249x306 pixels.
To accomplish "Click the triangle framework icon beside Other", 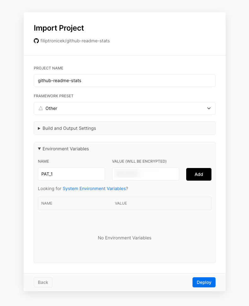I will (x=40, y=108).
